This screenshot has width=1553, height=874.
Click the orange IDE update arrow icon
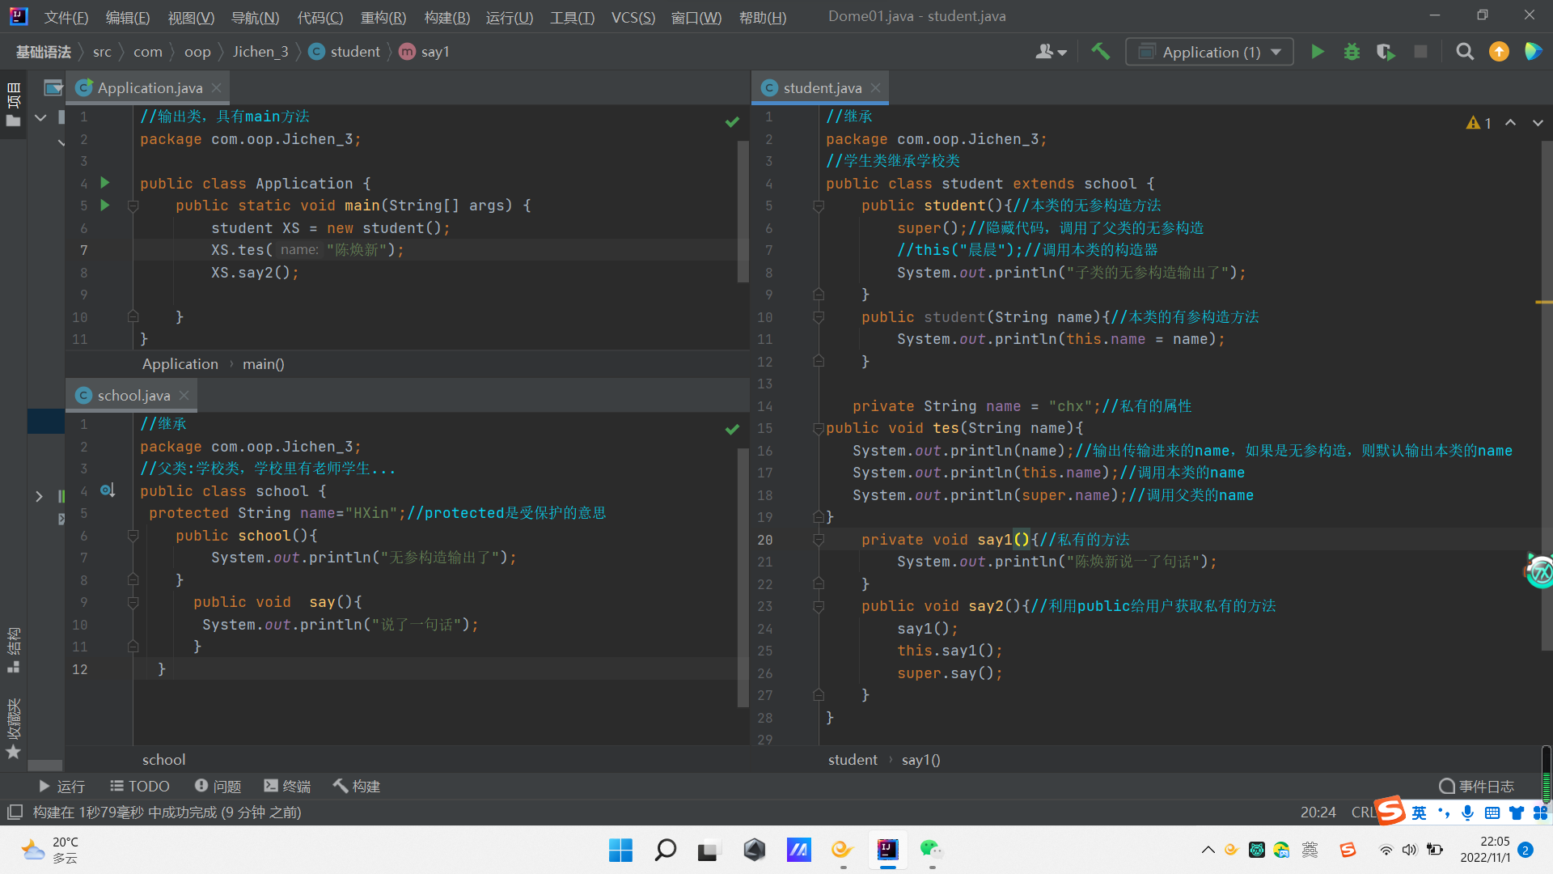pyautogui.click(x=1499, y=52)
